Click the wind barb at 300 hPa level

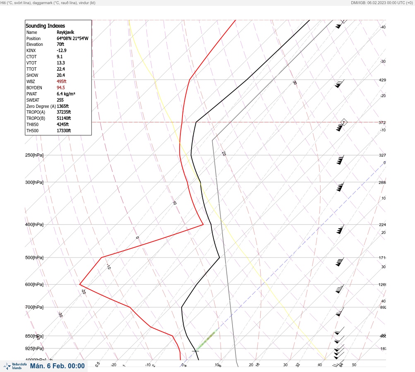[x=340, y=187]
